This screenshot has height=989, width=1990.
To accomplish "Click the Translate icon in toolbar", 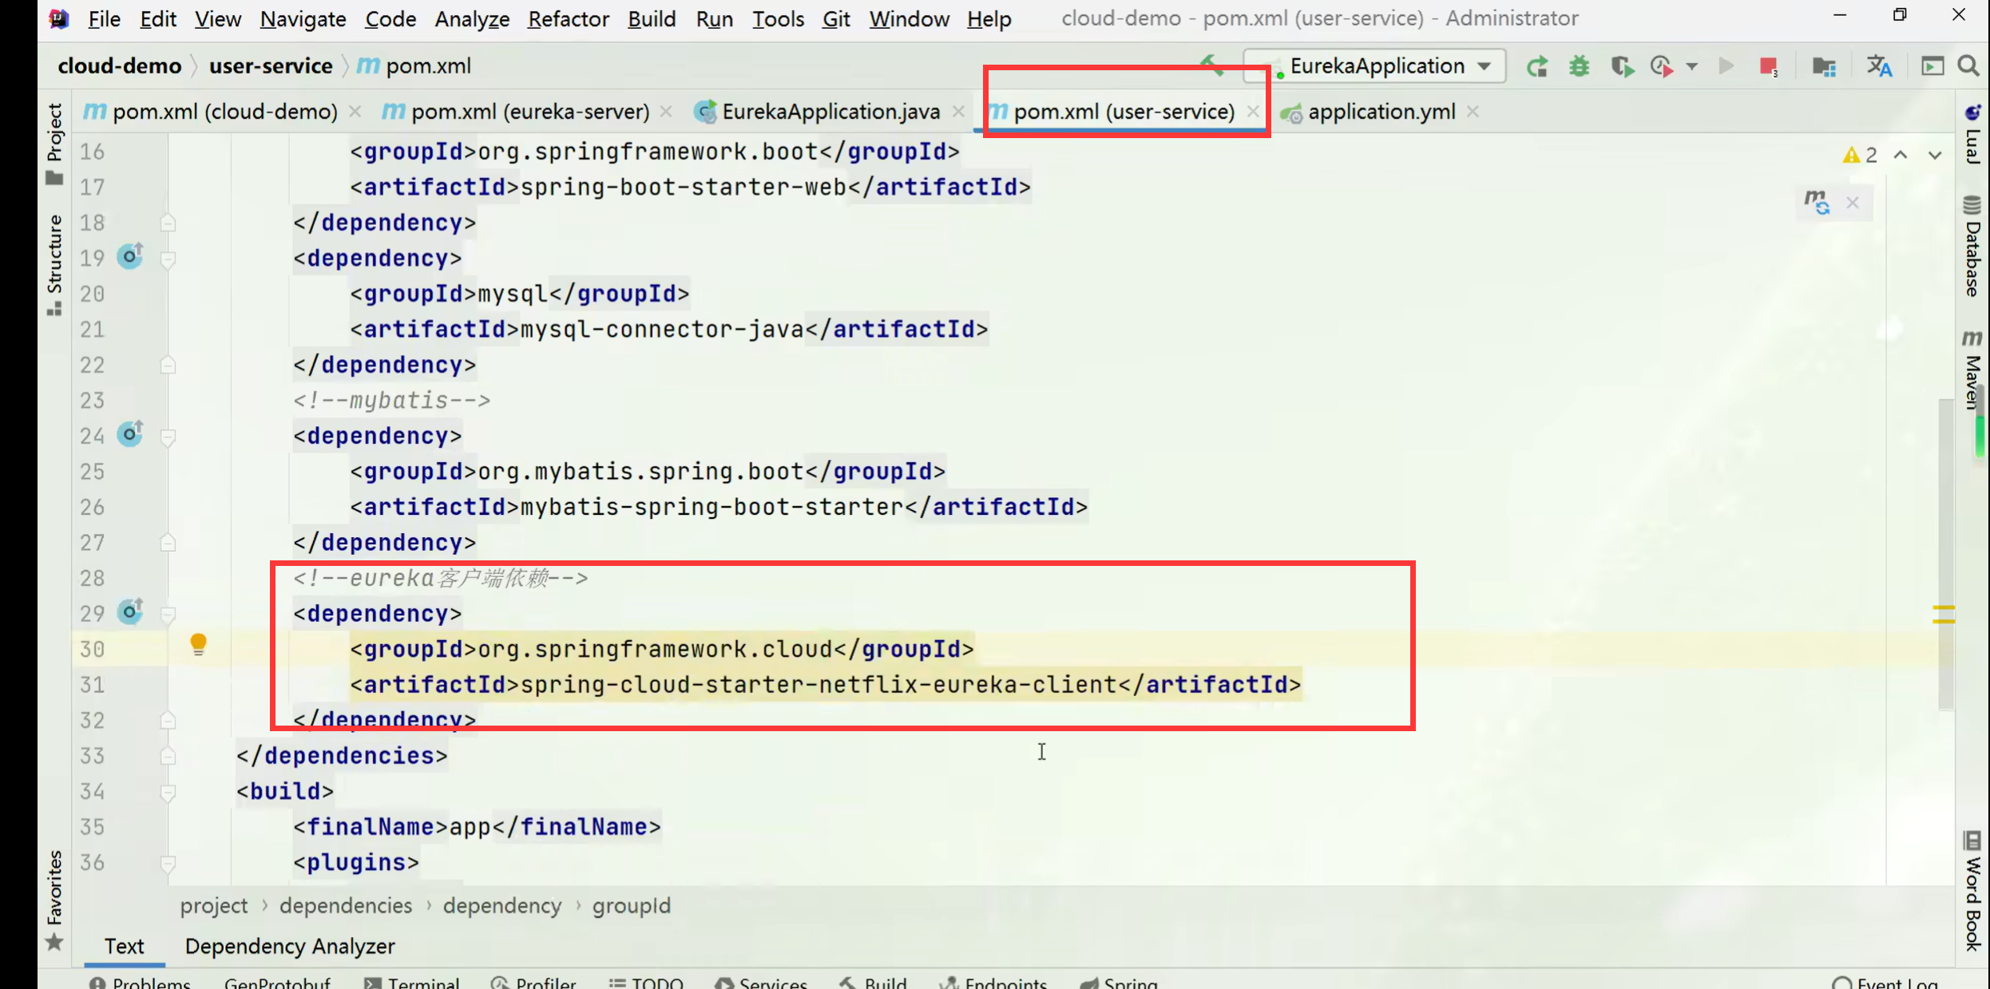I will [1879, 66].
